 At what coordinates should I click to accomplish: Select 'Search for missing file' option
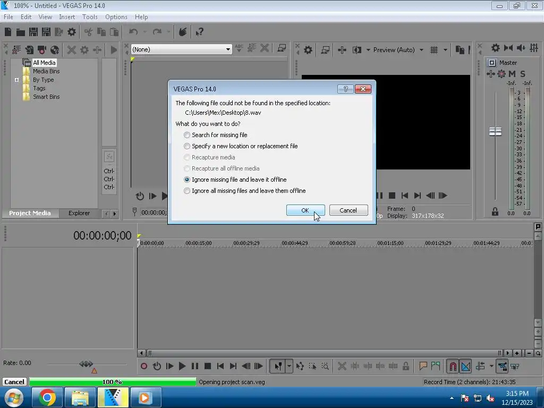click(x=216, y=135)
